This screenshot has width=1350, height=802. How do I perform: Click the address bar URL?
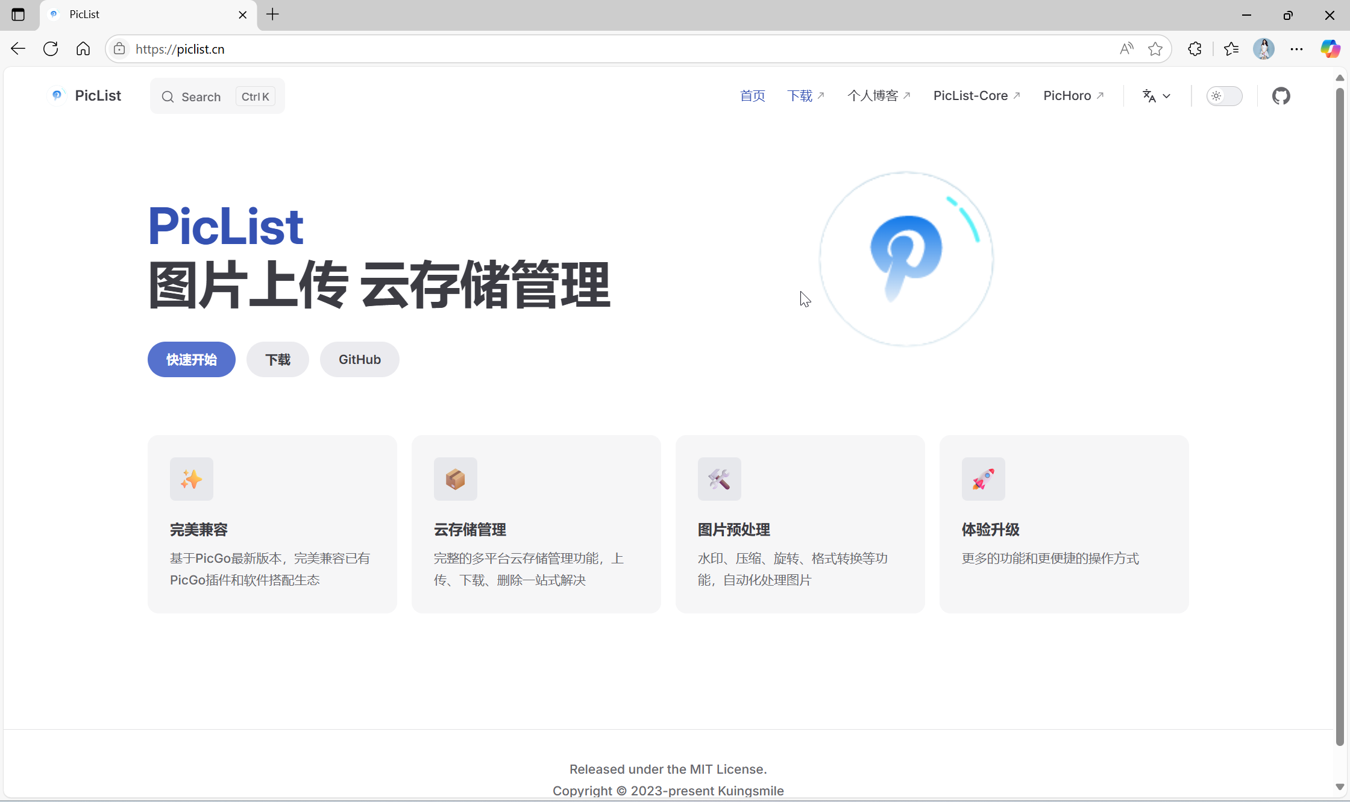click(x=180, y=49)
